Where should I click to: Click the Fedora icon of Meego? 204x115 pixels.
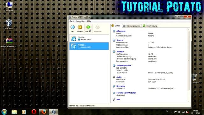[73, 38]
